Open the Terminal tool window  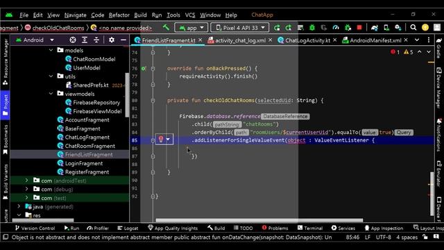pos(310,228)
